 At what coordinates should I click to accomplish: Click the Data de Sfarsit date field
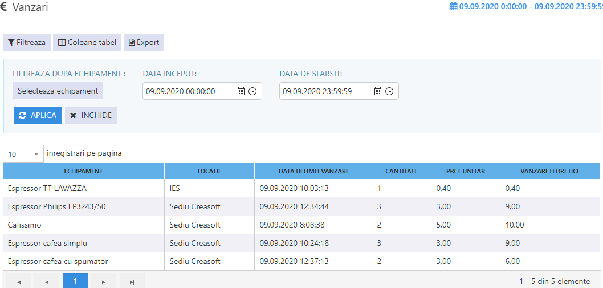point(324,91)
